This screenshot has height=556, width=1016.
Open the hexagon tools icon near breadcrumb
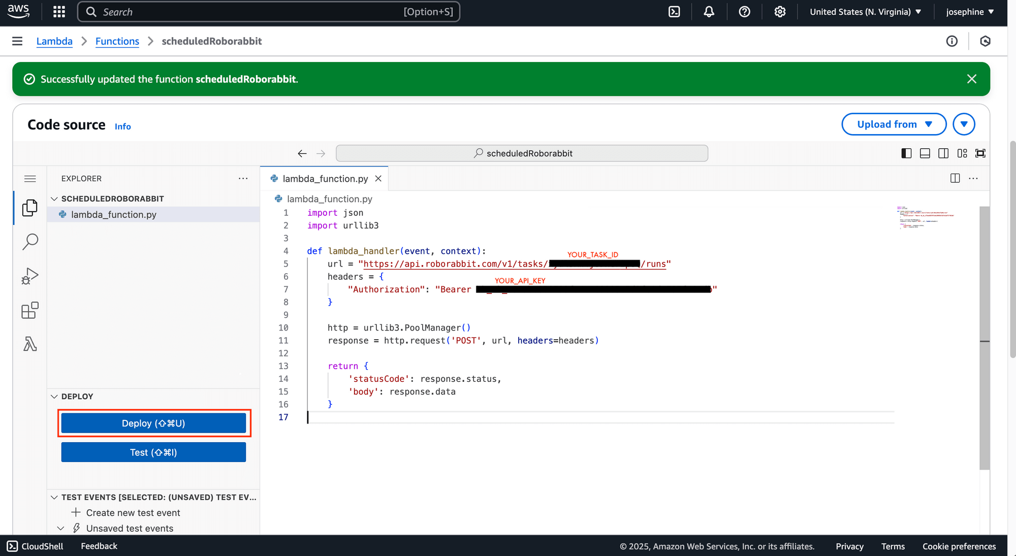point(986,41)
